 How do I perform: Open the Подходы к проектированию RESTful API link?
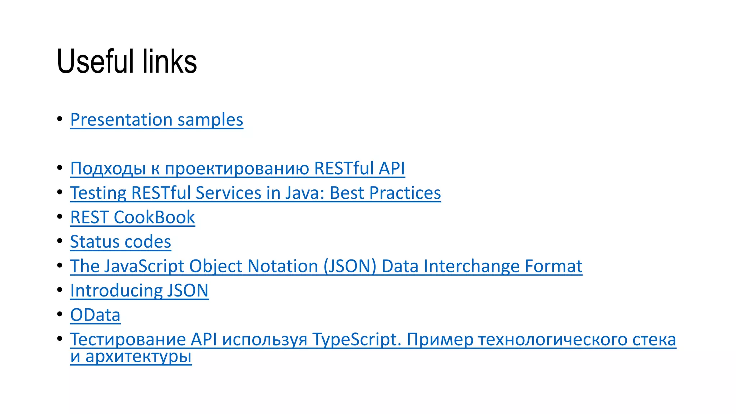[238, 168]
